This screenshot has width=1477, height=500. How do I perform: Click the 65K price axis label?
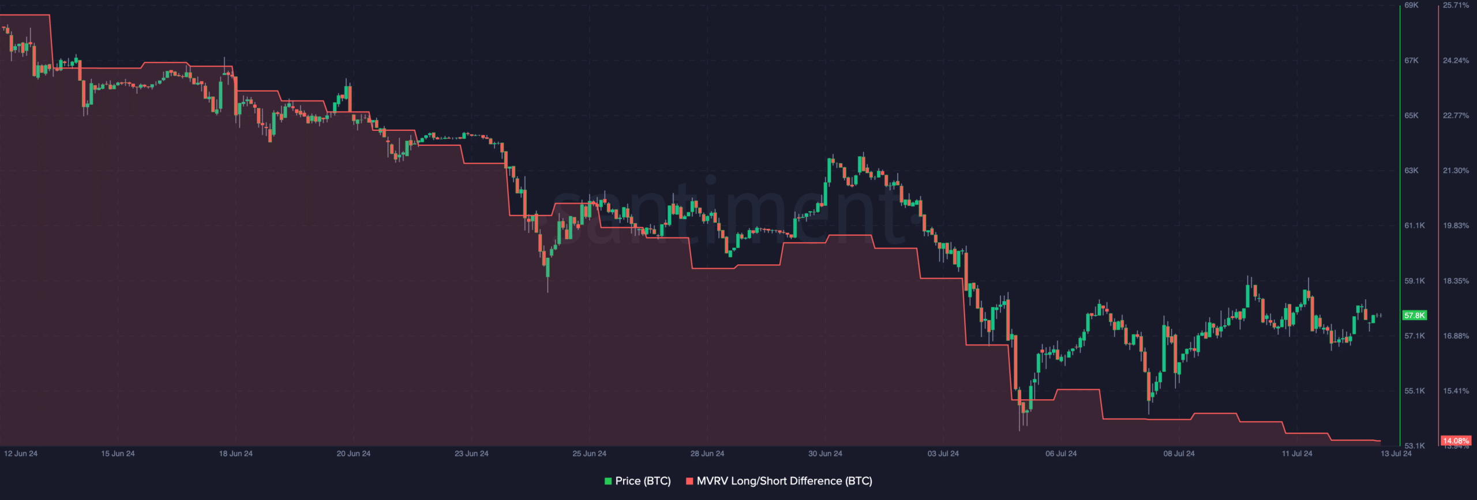1411,115
